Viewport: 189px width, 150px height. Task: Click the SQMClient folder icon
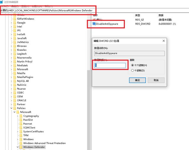point(21,128)
